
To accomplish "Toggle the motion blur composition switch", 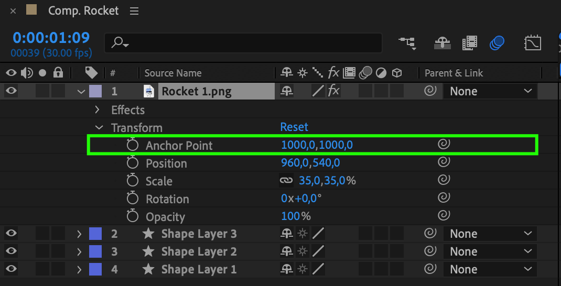I will (497, 43).
